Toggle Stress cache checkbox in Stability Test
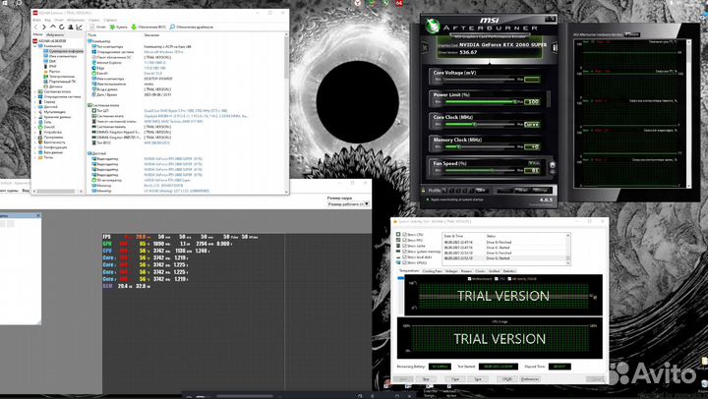708x399 pixels. coord(404,246)
